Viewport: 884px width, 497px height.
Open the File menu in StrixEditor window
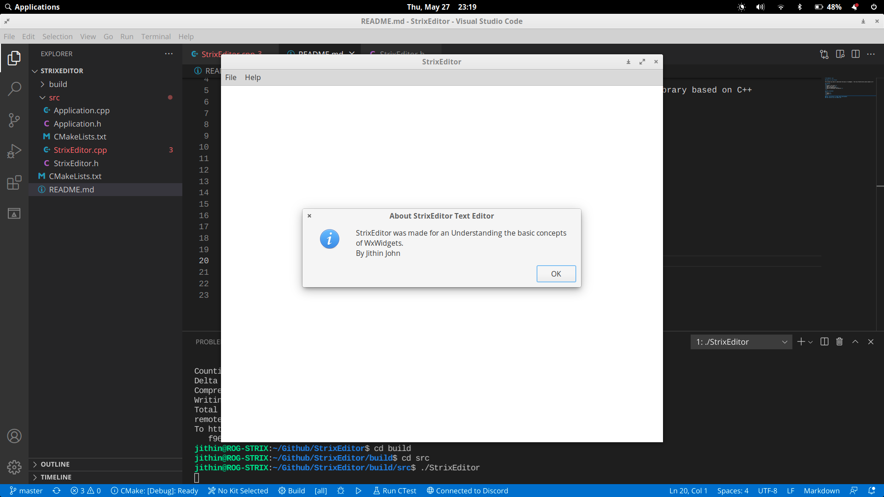(x=231, y=77)
